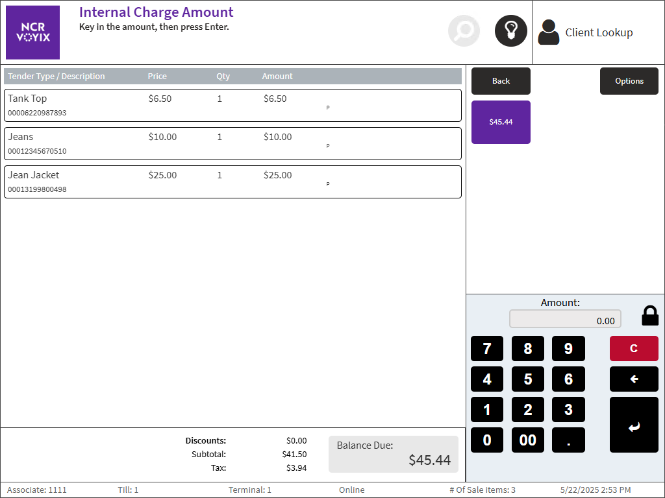This screenshot has height=498, width=665.
Task: Click the NCR Voyix logo
Action: [32, 32]
